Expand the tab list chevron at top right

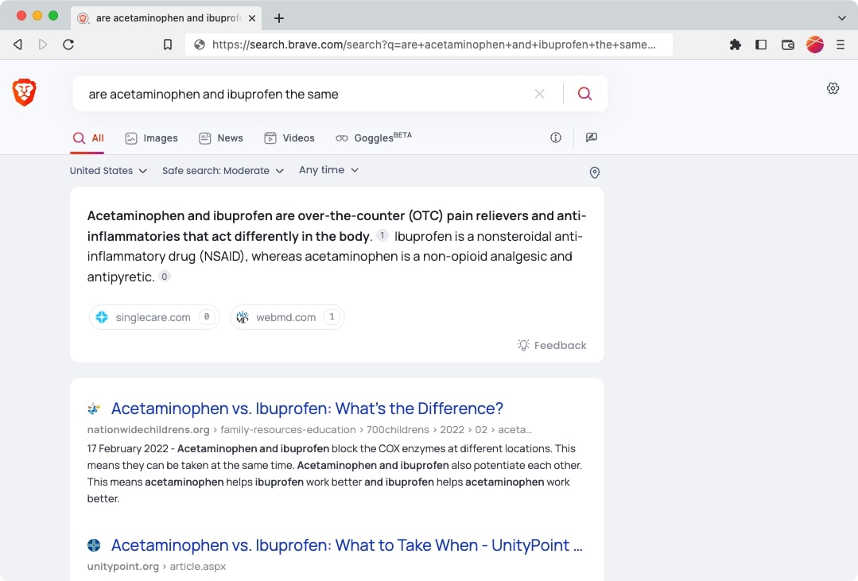(841, 18)
